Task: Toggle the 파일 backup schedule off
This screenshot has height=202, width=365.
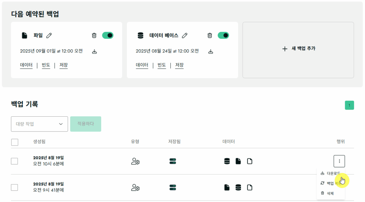Action: coord(108,35)
